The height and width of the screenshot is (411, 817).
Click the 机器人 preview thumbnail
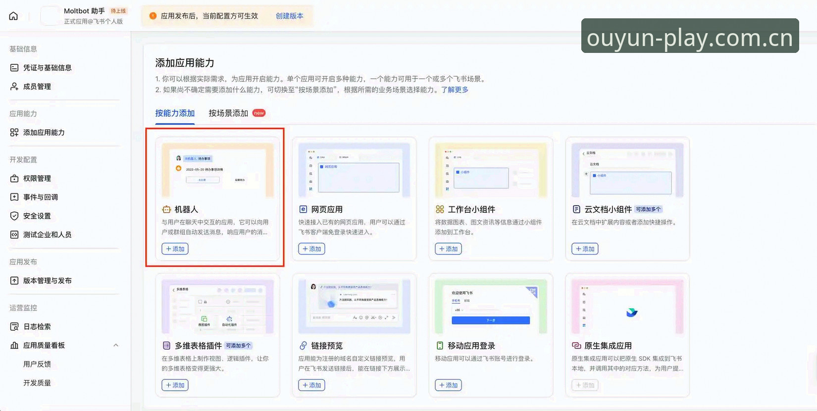pos(218,171)
